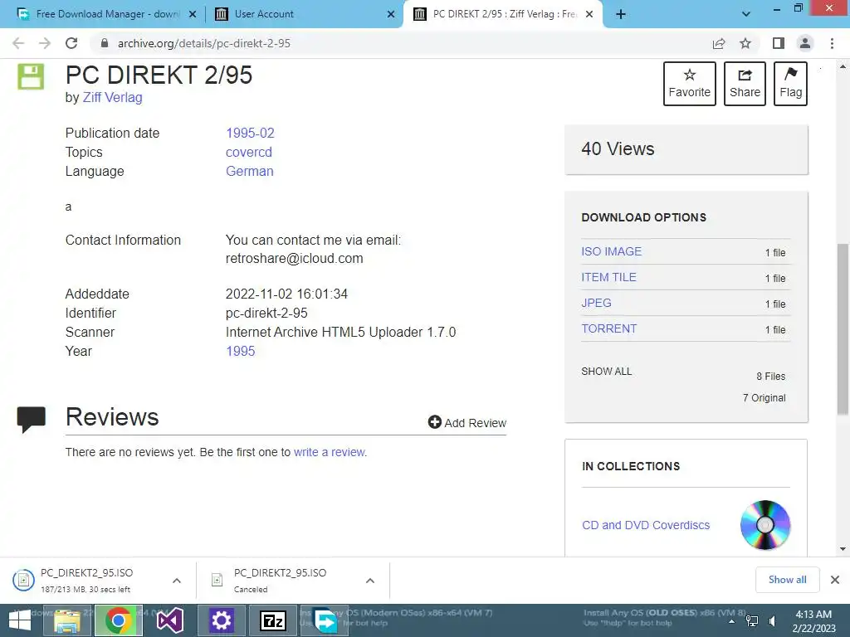850x637 pixels.
Task: Close the Free Download Manager tab
Action: tap(193, 15)
